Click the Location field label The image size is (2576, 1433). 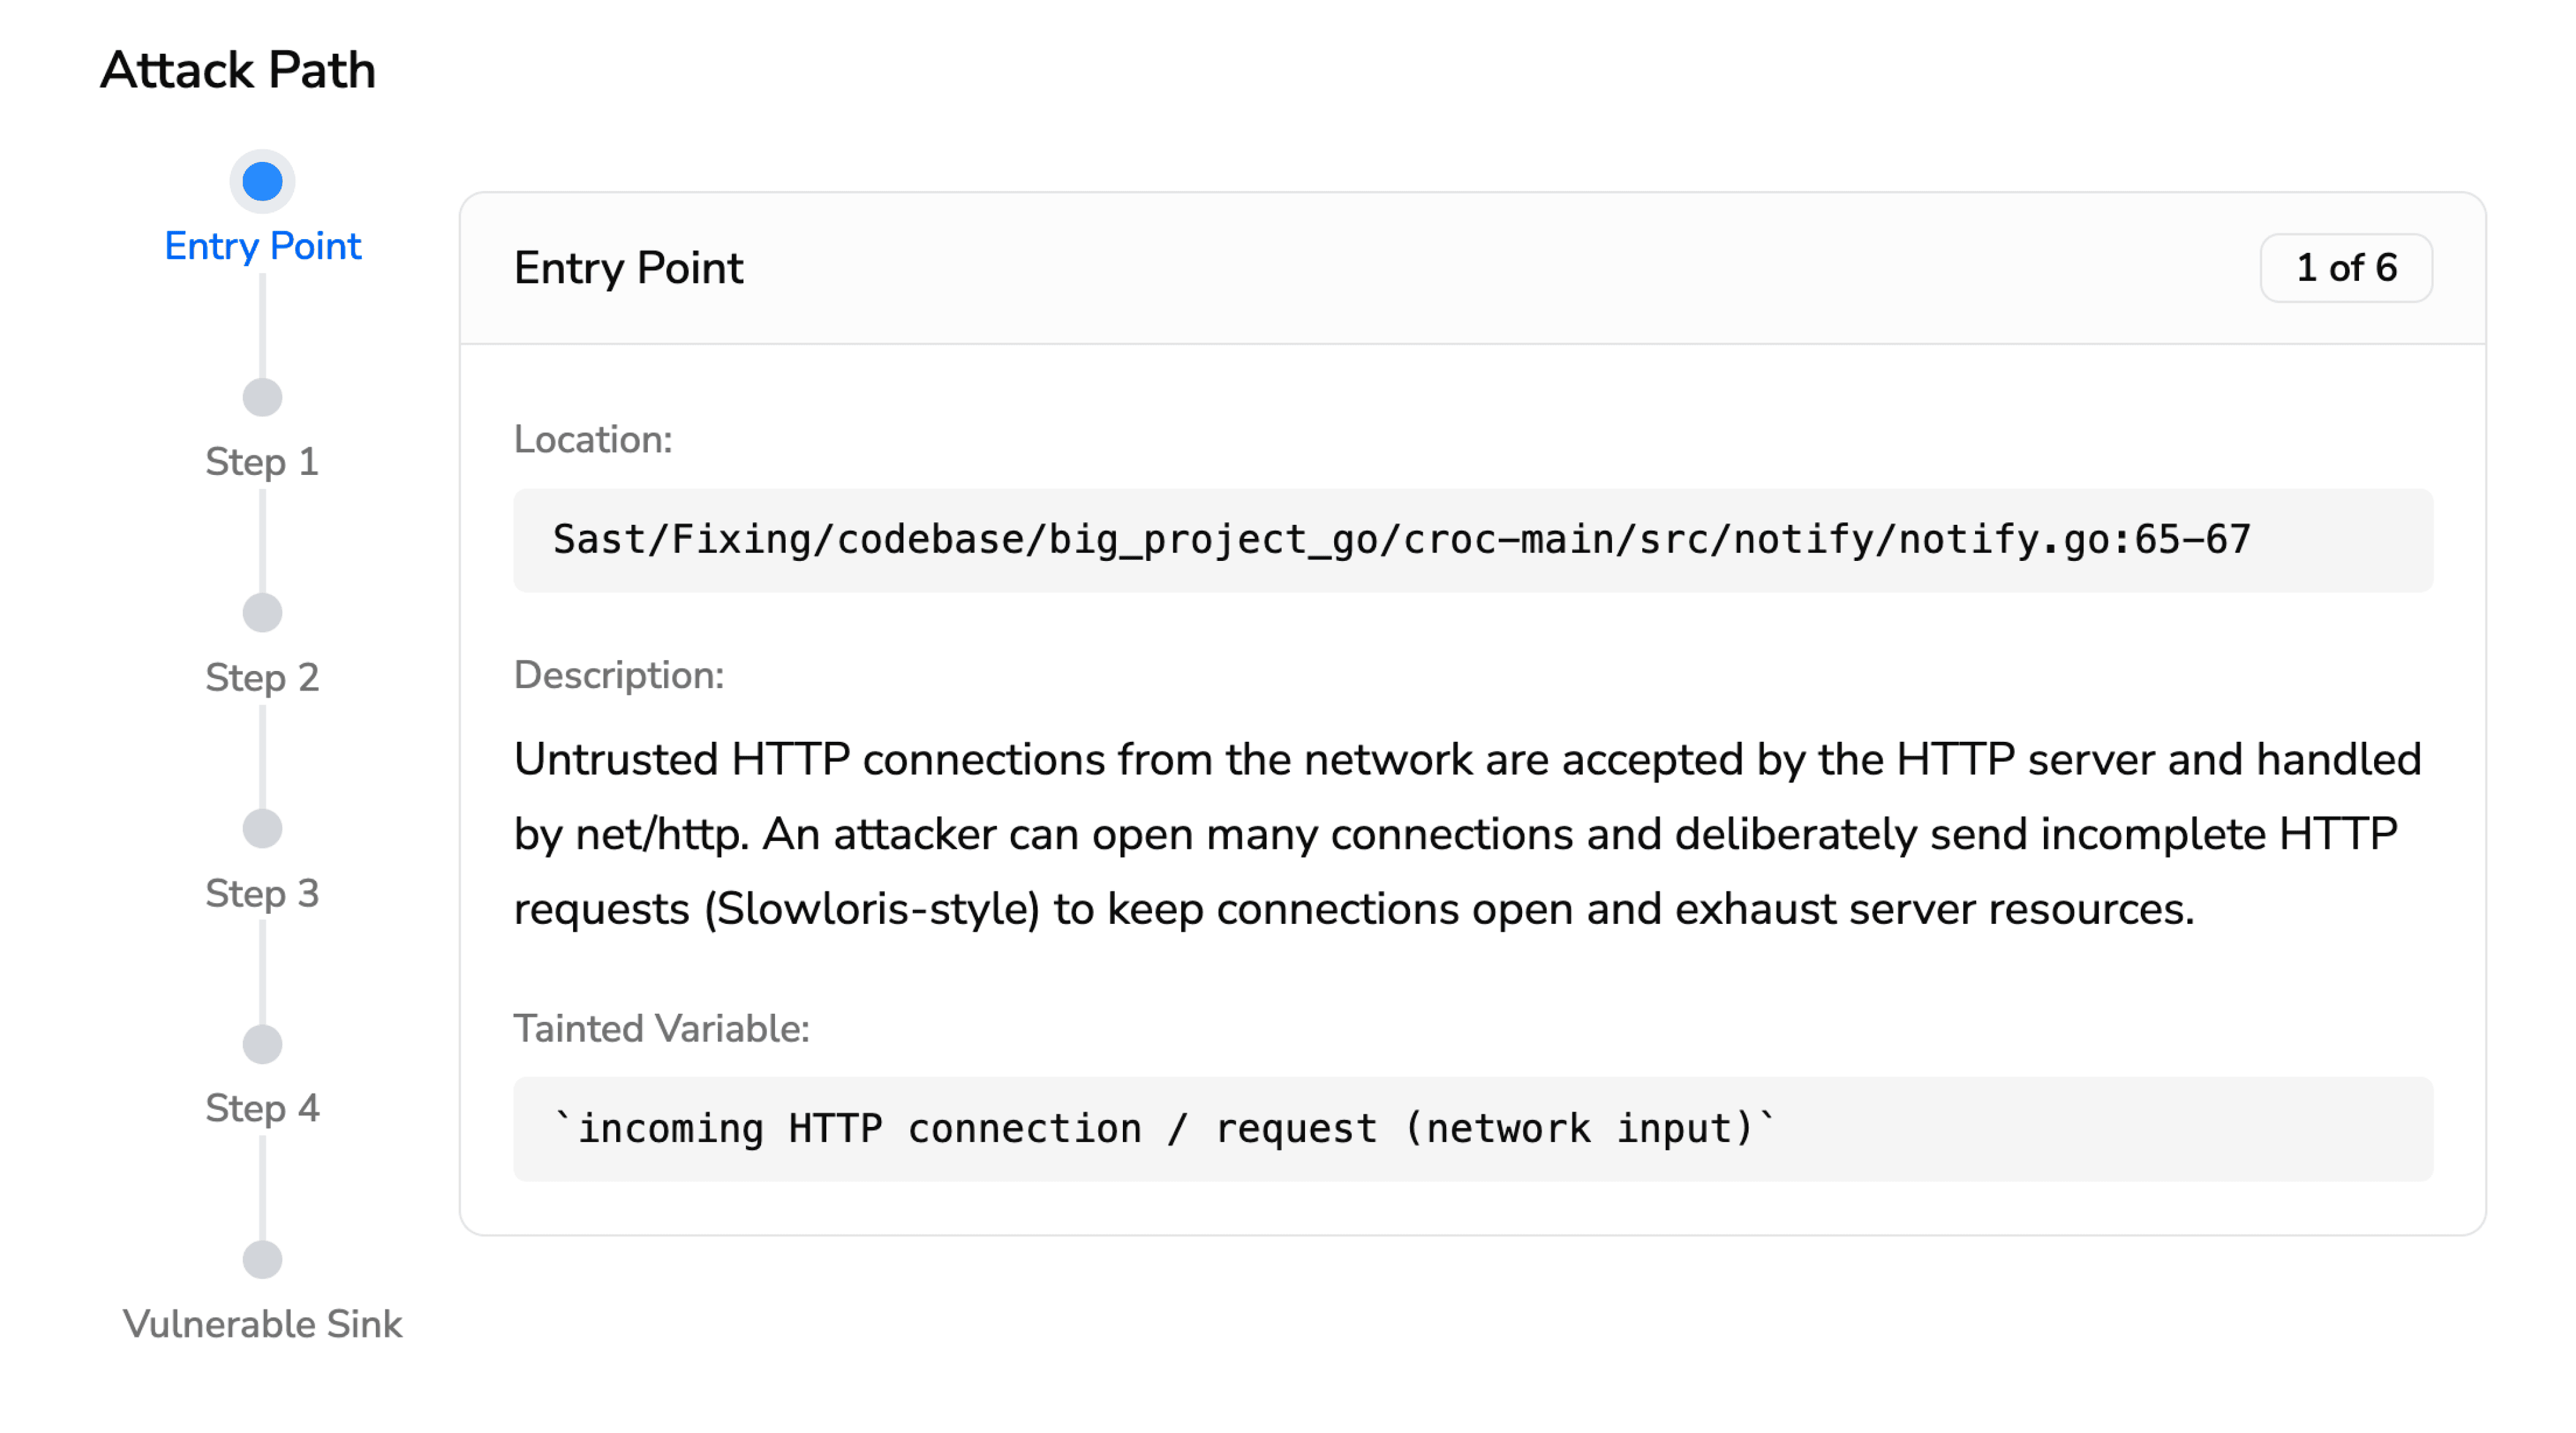[592, 440]
